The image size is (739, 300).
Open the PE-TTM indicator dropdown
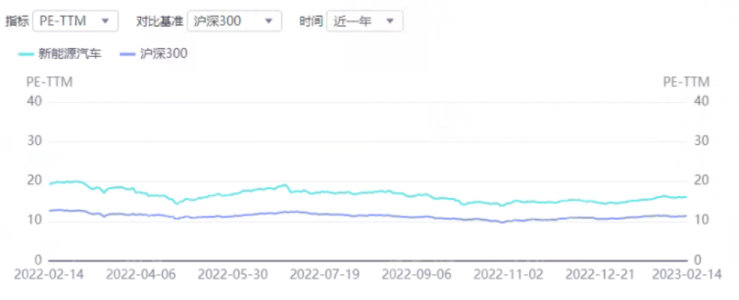(x=74, y=21)
